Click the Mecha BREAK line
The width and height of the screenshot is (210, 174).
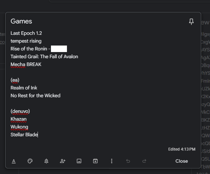coord(26,64)
